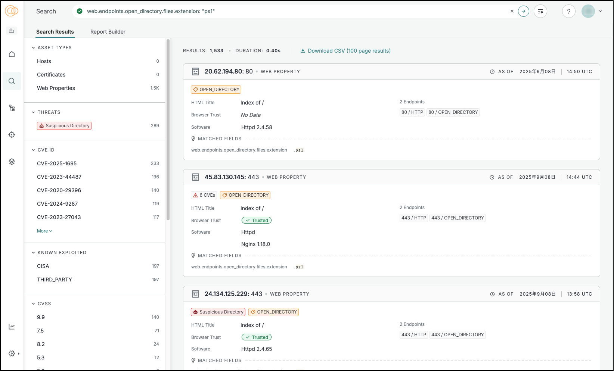
Task: Click 443 / OPEN_DIRECTORY tag on 24.134.125.229
Action: coord(458,335)
